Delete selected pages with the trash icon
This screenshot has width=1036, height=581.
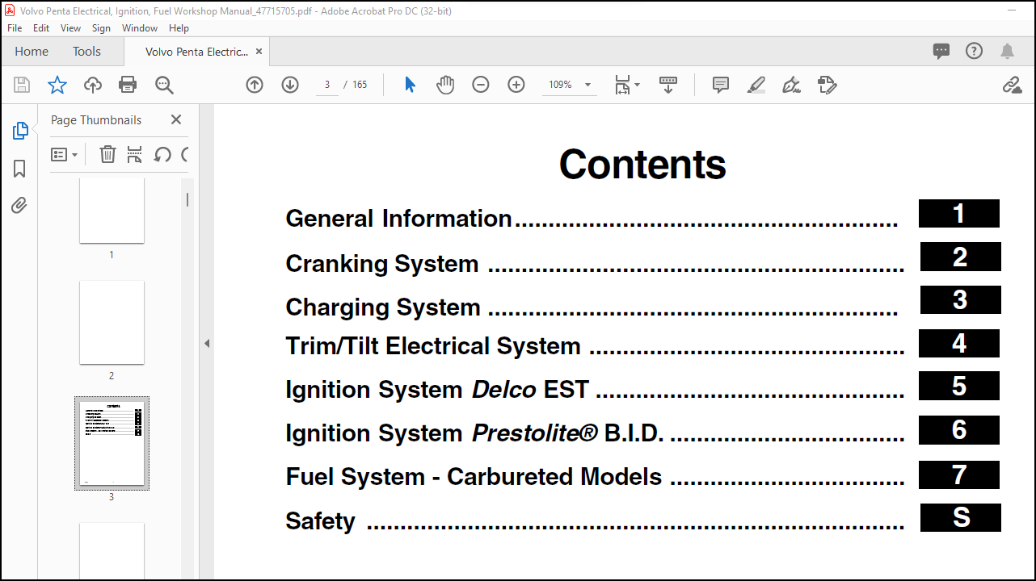107,154
